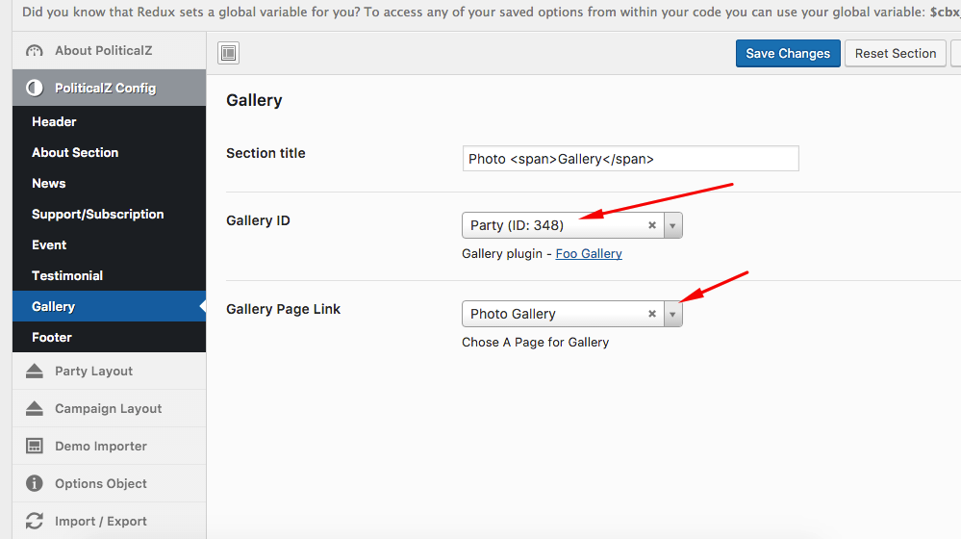Click the About PoliticalZ dashboard icon
961x539 pixels.
click(x=35, y=51)
